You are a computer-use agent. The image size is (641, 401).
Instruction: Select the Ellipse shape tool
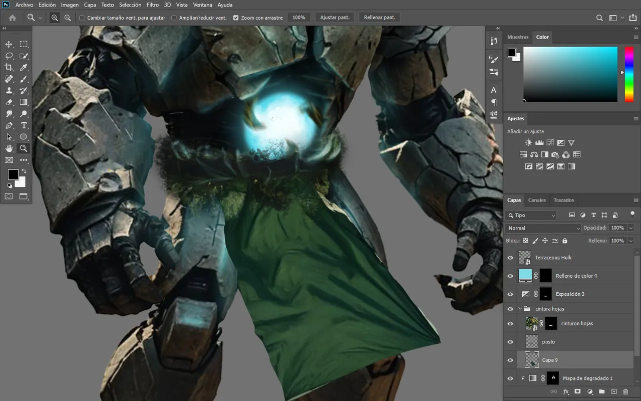coord(24,137)
